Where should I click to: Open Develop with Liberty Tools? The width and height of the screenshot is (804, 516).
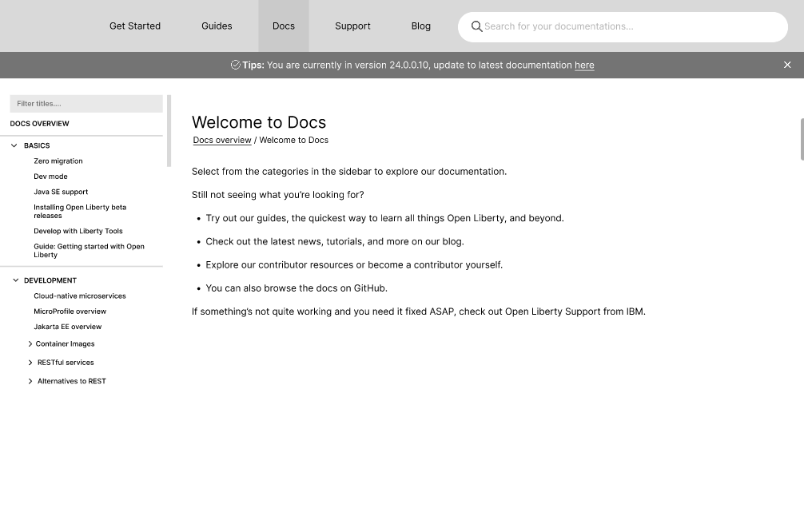[x=78, y=231]
